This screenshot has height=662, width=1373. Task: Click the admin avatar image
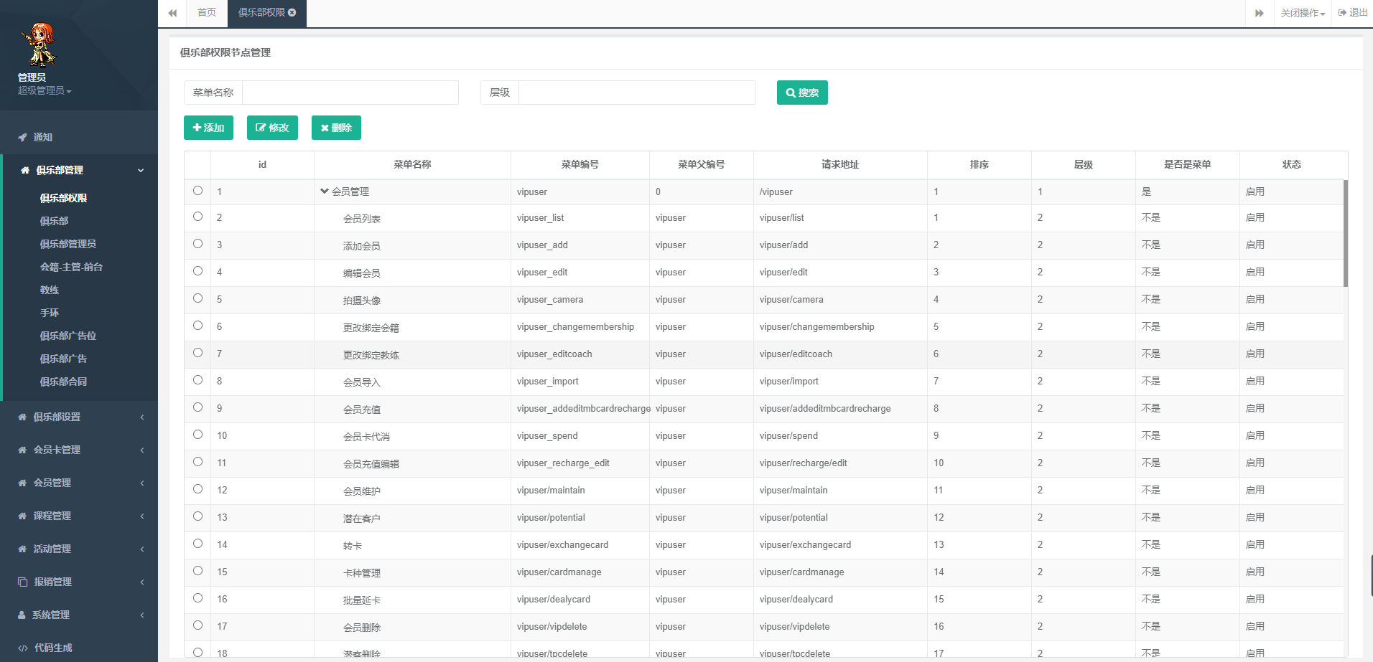(39, 44)
